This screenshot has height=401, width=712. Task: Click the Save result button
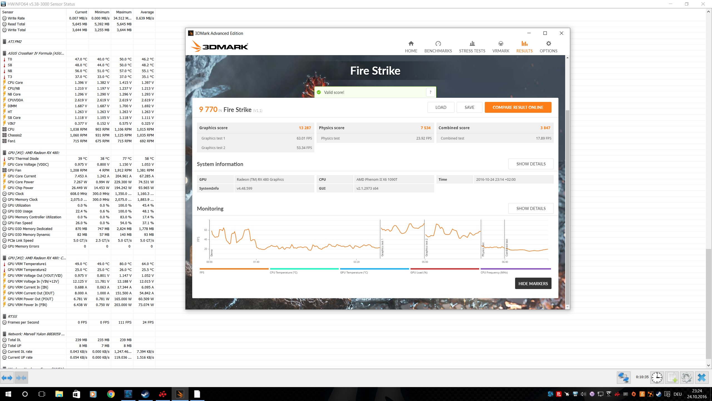pyautogui.click(x=469, y=107)
